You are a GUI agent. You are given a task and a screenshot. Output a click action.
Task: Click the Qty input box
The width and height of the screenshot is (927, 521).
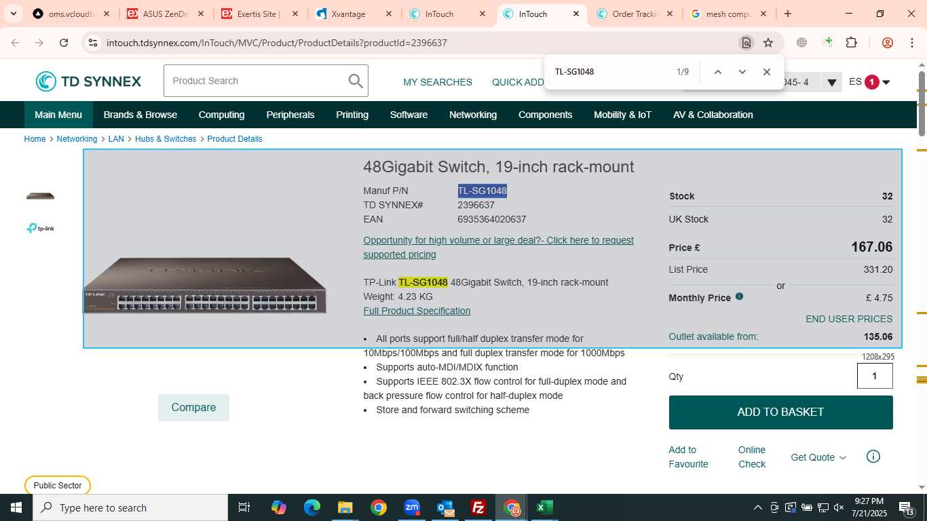point(875,376)
